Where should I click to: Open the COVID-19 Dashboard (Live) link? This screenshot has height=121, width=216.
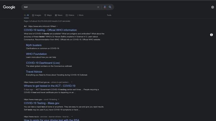click(x=43, y=63)
